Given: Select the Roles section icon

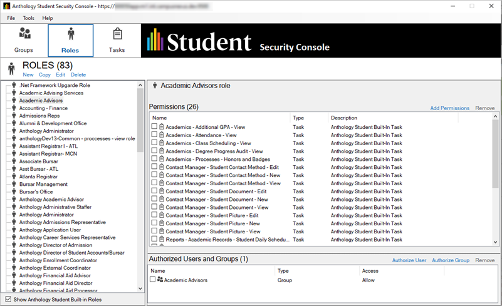Looking at the screenshot, I should 71,34.
